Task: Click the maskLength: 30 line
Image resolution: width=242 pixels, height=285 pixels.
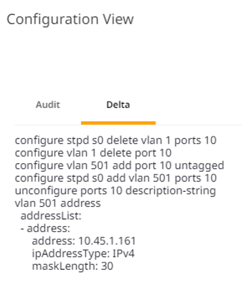Action: click(73, 266)
